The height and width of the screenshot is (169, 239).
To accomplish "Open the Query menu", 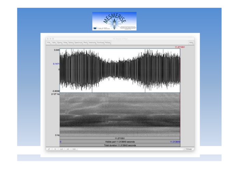I will 60,43.
